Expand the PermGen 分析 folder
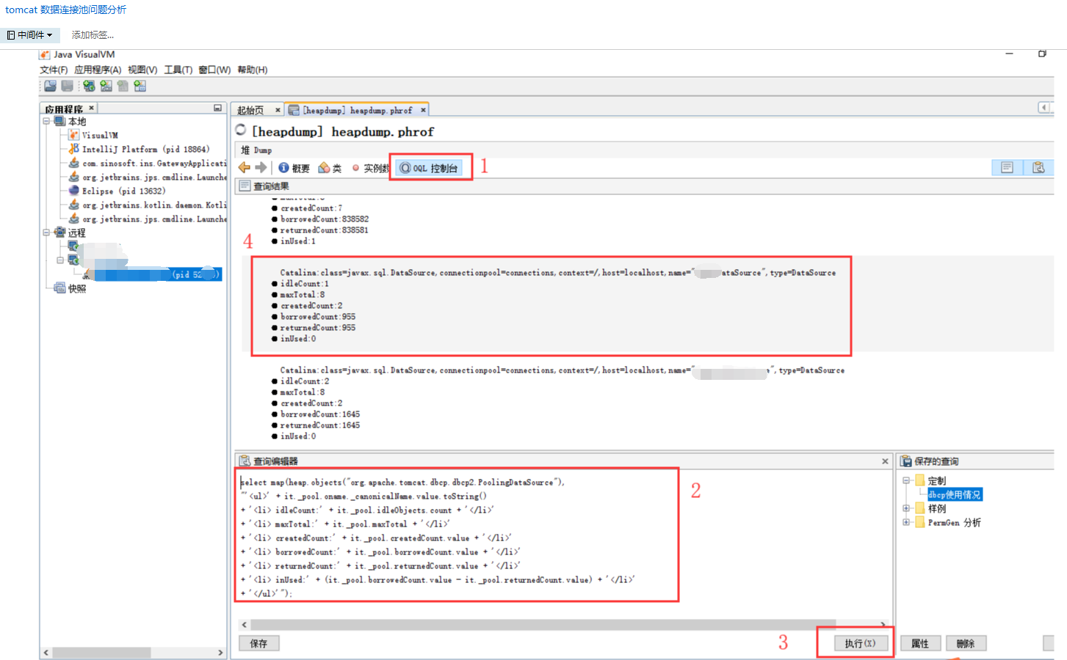This screenshot has height=660, width=1067. tap(906, 522)
